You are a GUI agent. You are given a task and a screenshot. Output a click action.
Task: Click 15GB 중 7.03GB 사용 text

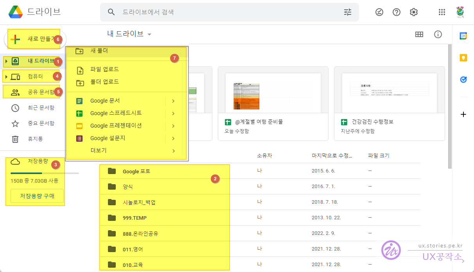click(34, 181)
